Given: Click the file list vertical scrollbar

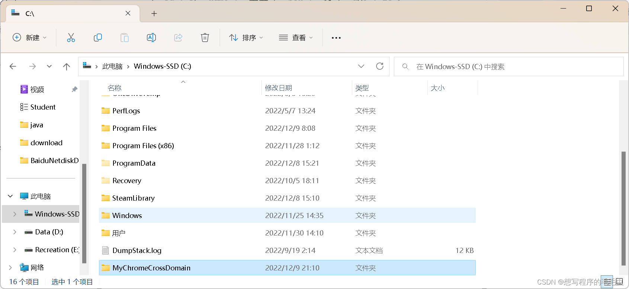Looking at the screenshot, I should [x=623, y=208].
